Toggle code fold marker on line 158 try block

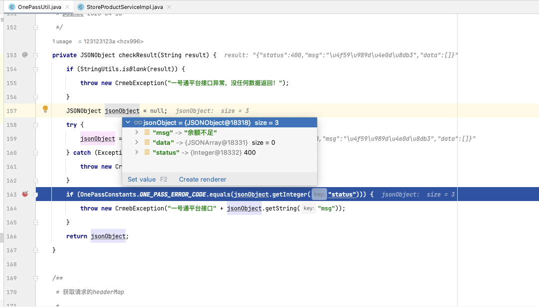coord(35,124)
